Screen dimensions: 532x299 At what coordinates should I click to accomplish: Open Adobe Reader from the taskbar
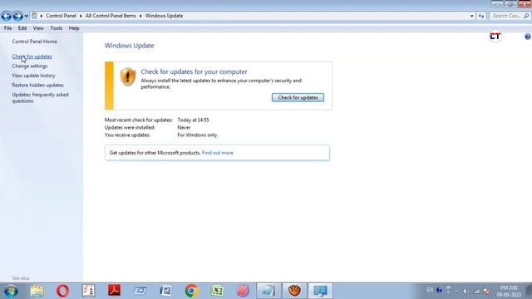[115, 291]
